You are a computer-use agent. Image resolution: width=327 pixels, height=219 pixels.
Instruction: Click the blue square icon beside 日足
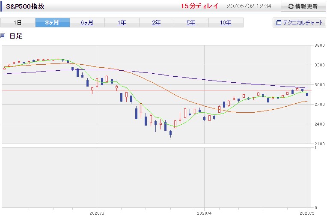(x=3, y=36)
